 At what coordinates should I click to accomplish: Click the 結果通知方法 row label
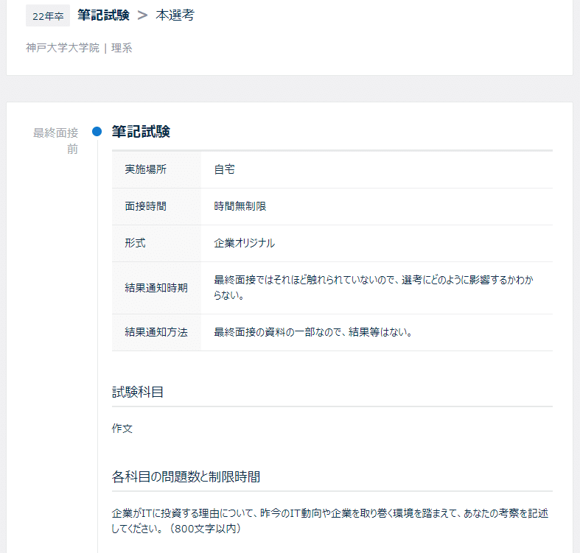click(156, 332)
